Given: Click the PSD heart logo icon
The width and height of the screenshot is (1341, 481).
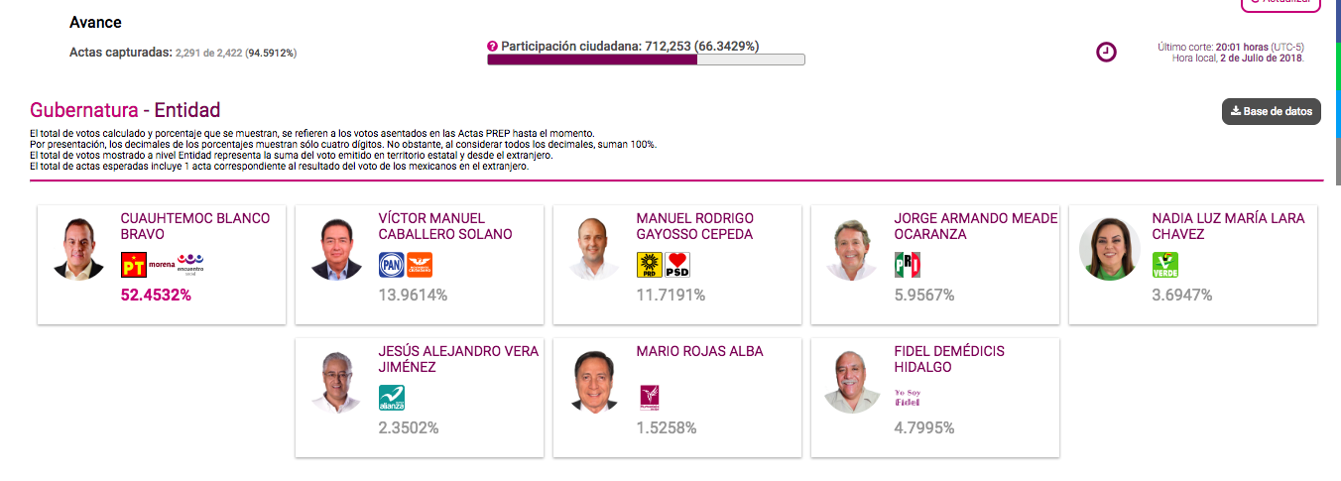Looking at the screenshot, I should (678, 265).
